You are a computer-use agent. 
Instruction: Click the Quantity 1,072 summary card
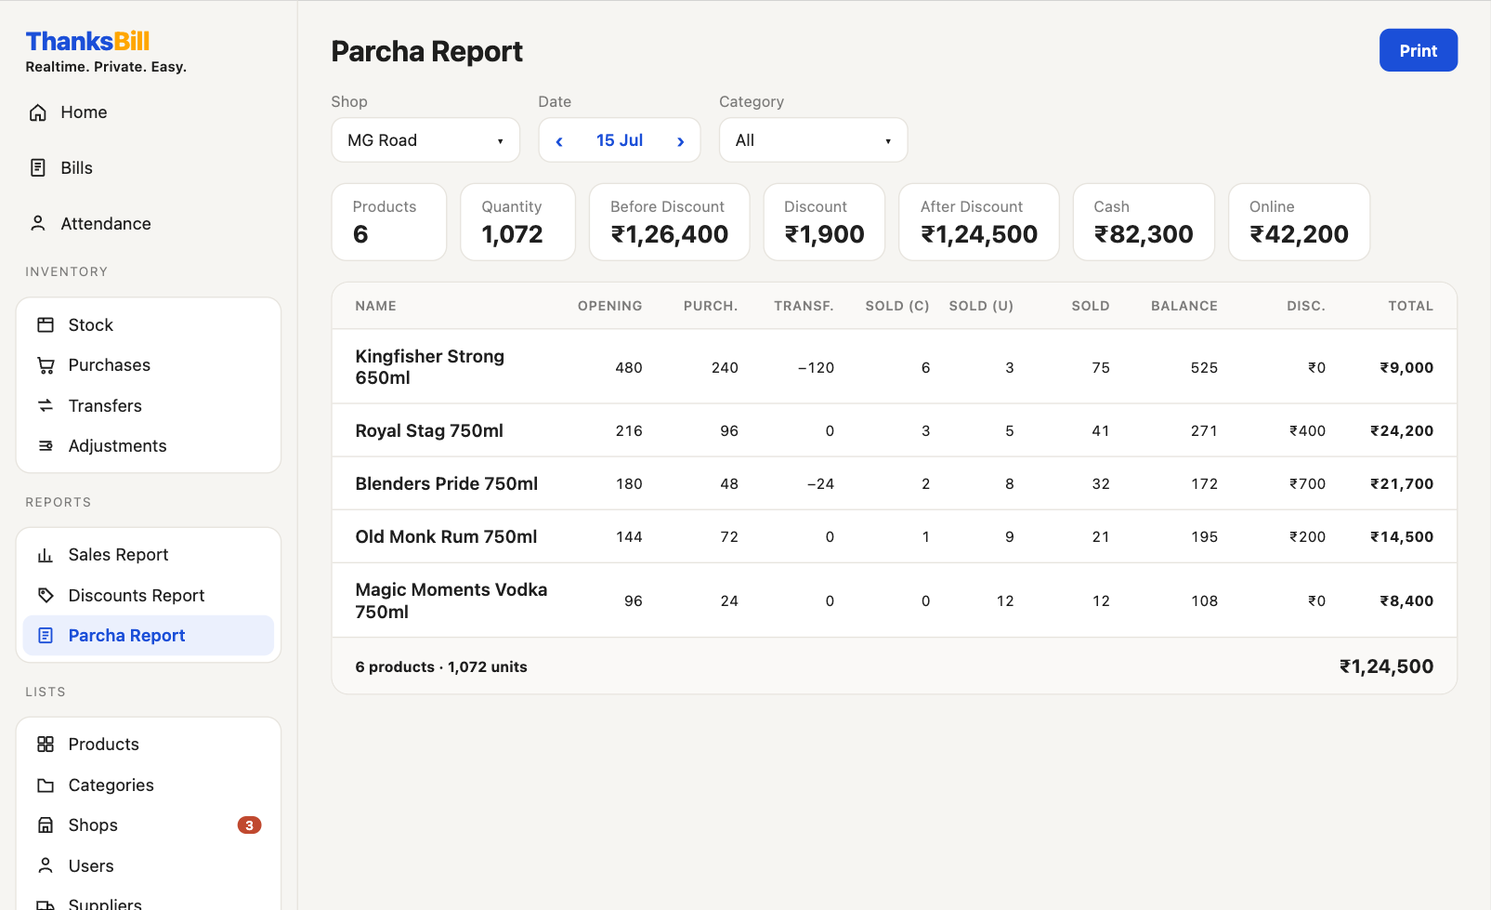[517, 222]
